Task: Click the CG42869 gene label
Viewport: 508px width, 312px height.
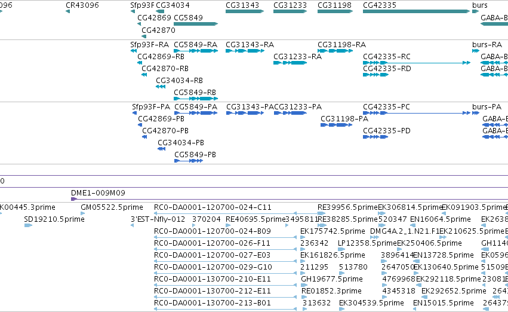Action: 154,17
